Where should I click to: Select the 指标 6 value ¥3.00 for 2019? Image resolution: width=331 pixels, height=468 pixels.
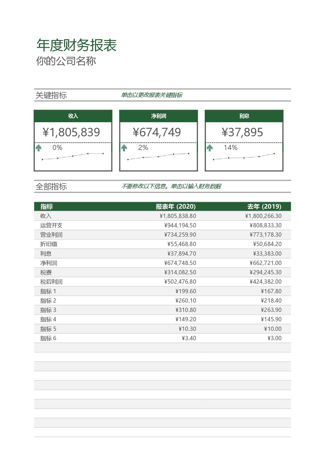(x=274, y=338)
